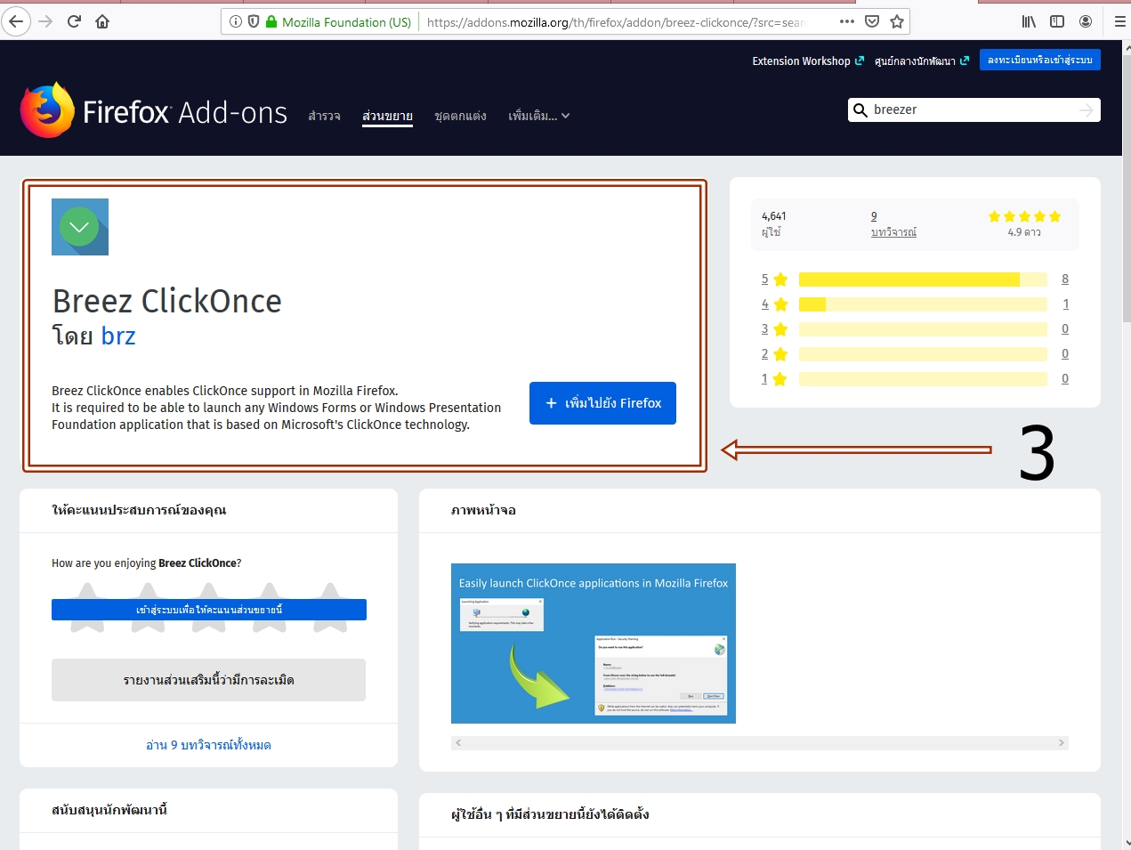Open the Library bookmarks icon
The image size is (1131, 850).
(1029, 21)
